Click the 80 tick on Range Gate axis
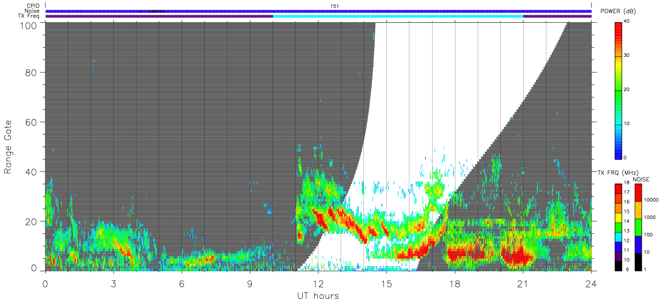The width and height of the screenshot is (665, 307). (31, 72)
